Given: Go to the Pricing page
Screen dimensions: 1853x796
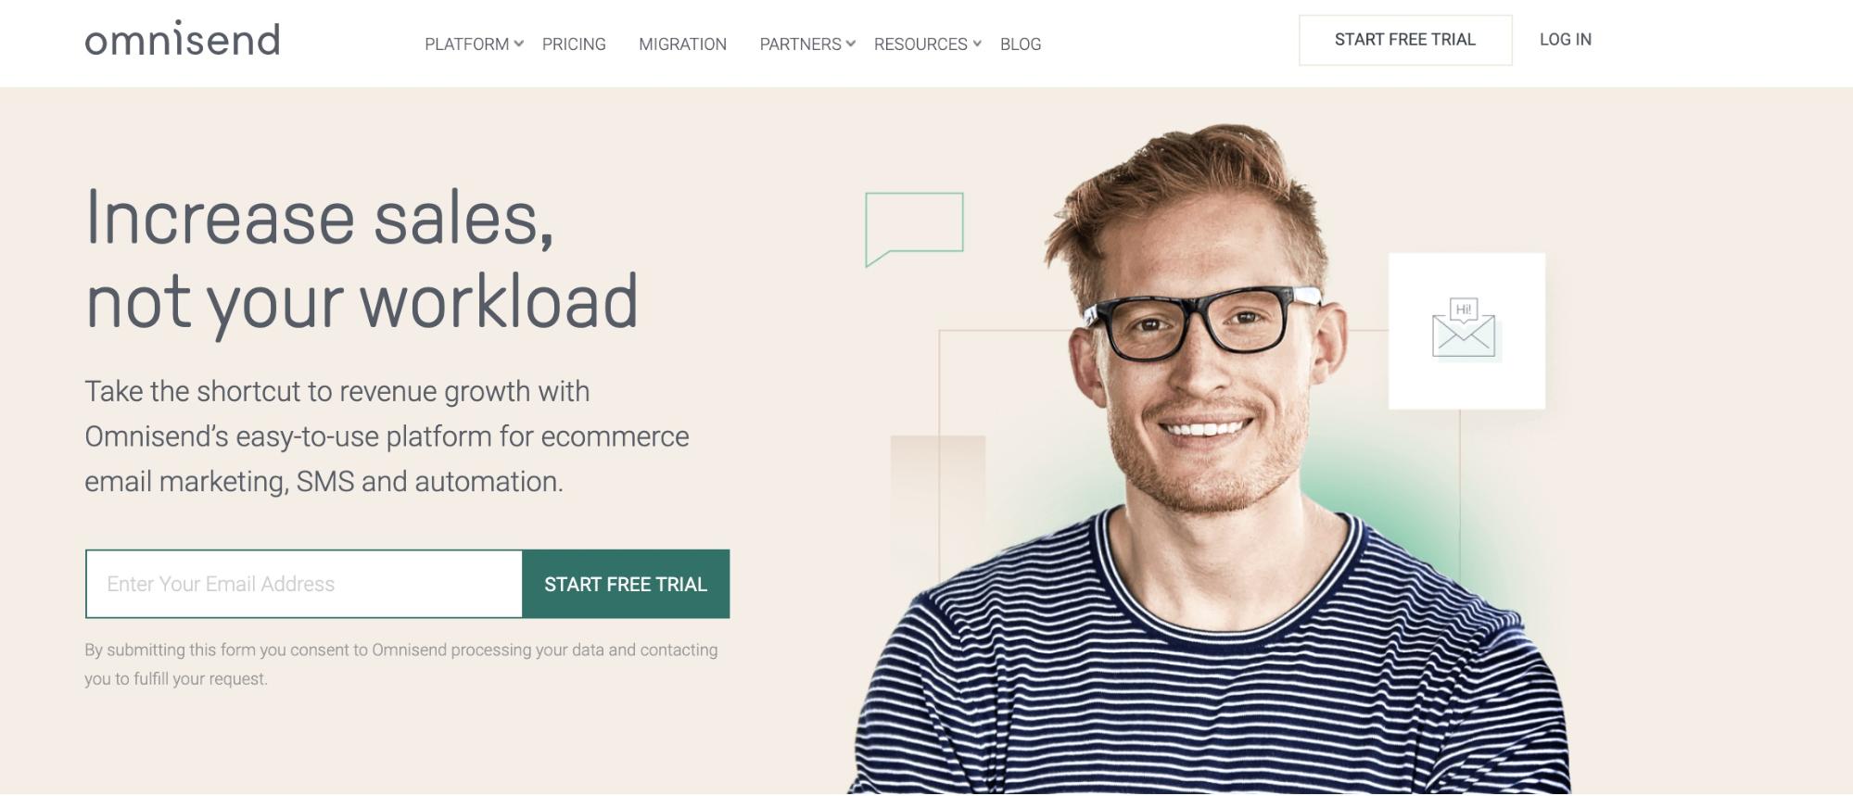Looking at the screenshot, I should (x=574, y=44).
